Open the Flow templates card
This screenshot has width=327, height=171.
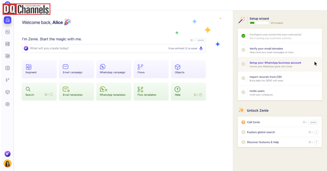pos(151,91)
